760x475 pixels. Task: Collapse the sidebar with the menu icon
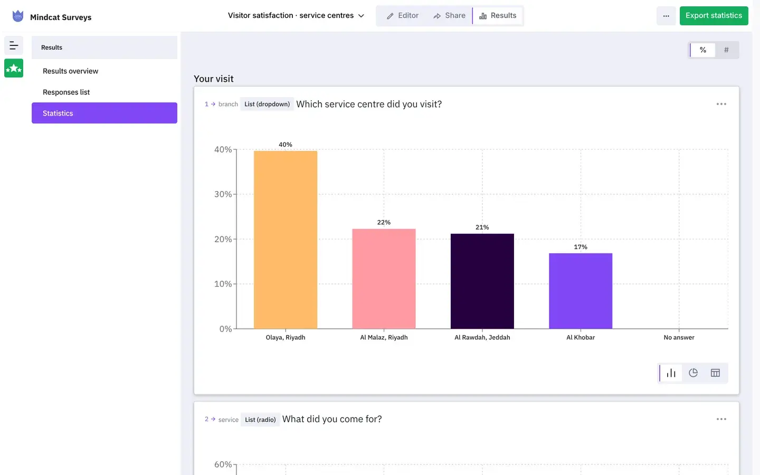click(x=14, y=46)
